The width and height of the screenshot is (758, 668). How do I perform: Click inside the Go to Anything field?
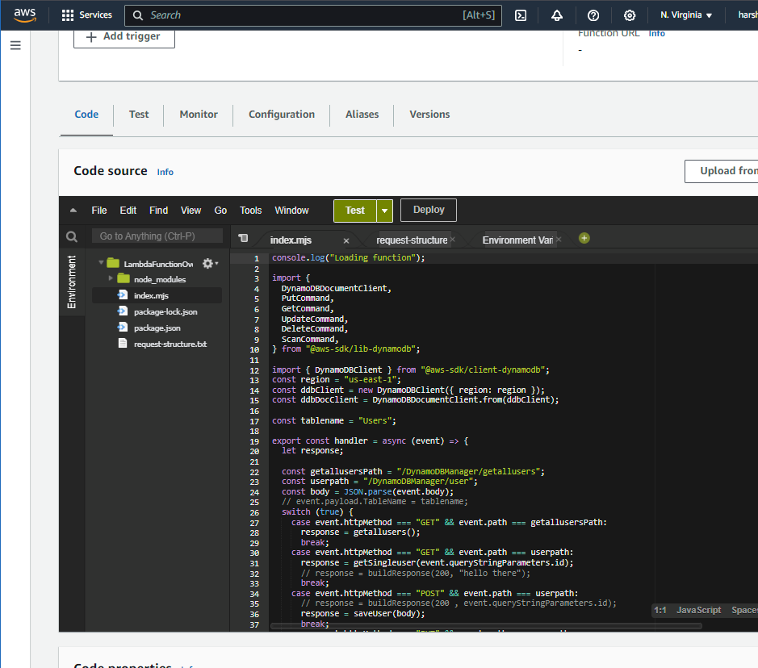[157, 236]
